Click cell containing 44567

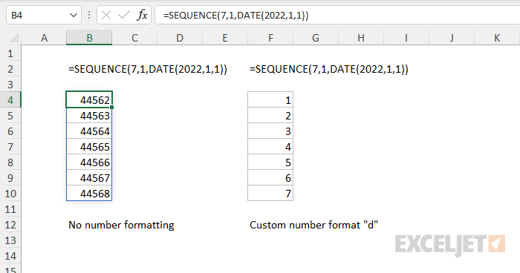[89, 178]
